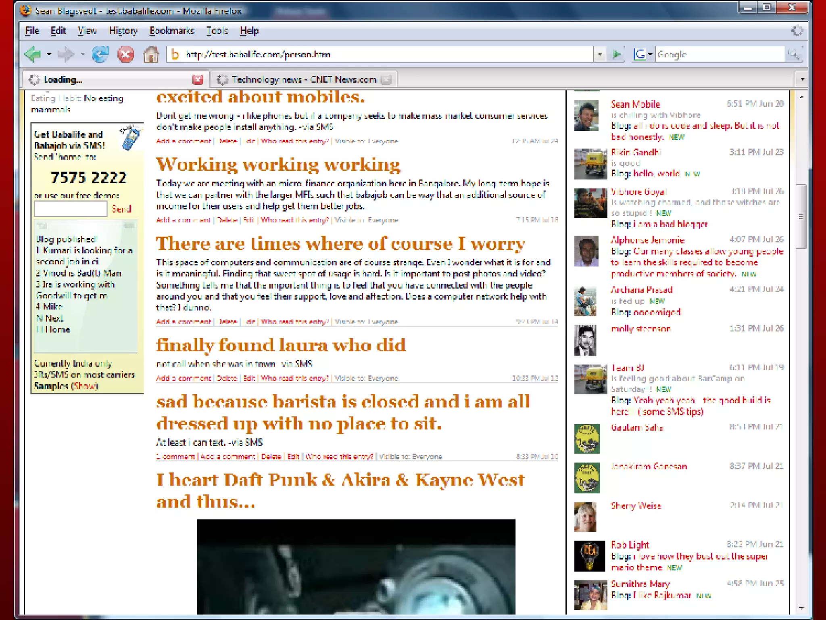Image resolution: width=826 pixels, height=620 pixels.
Task: Click the Reload page icon
Action: click(100, 54)
